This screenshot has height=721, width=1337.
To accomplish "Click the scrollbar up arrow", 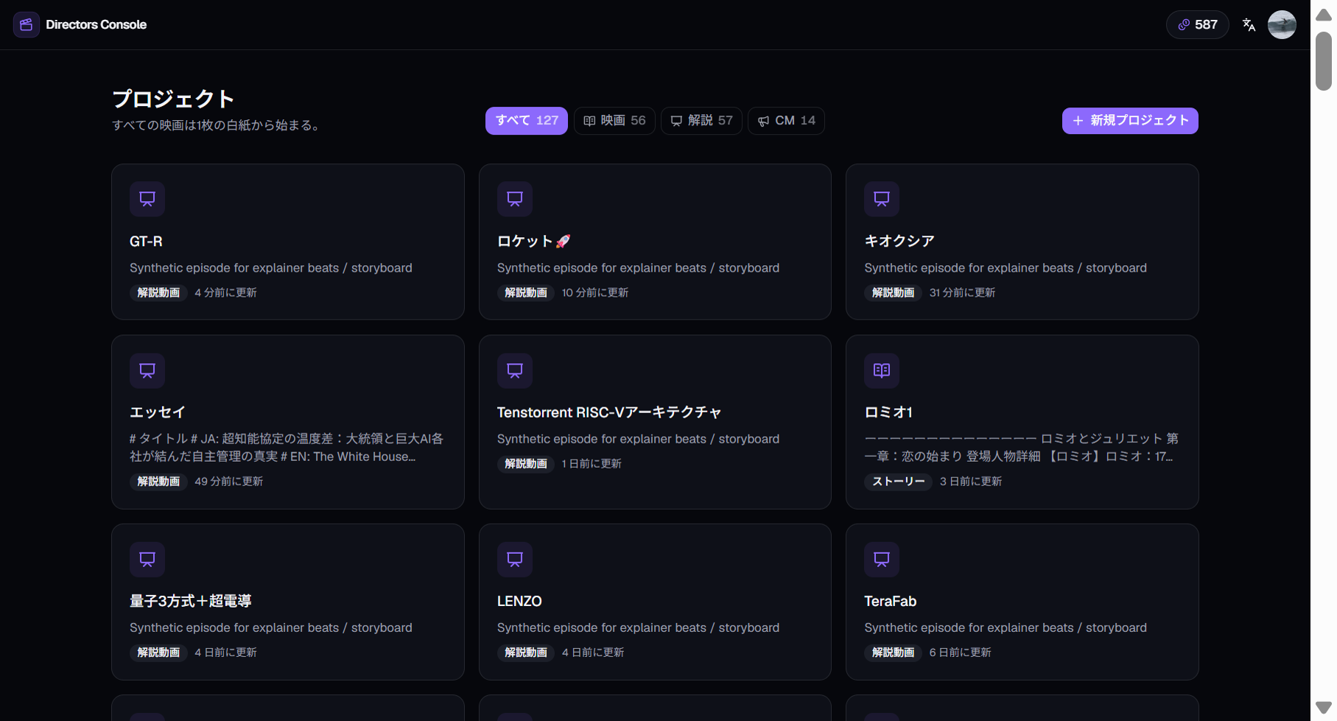I will coord(1323,15).
